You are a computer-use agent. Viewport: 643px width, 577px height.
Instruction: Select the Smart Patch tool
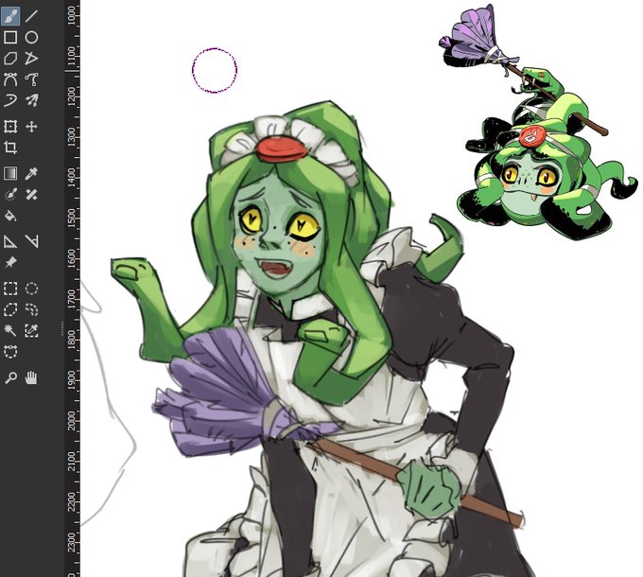[x=31, y=195]
